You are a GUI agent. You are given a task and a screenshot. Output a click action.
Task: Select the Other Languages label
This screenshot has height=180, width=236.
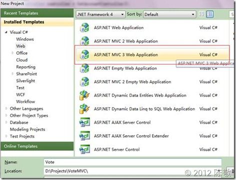(26, 109)
